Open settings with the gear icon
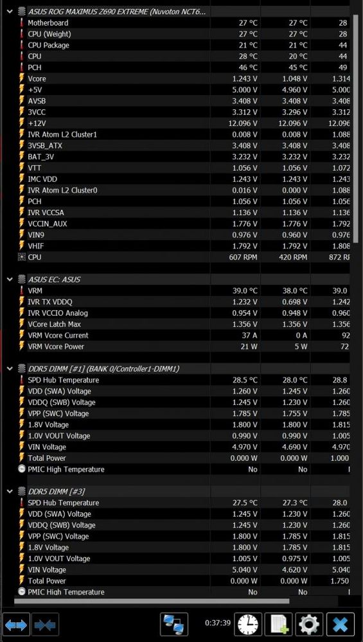 click(310, 625)
